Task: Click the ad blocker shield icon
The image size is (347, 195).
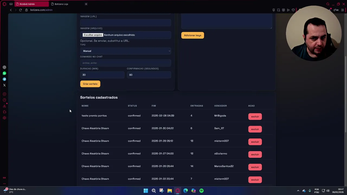Action: pos(283,10)
